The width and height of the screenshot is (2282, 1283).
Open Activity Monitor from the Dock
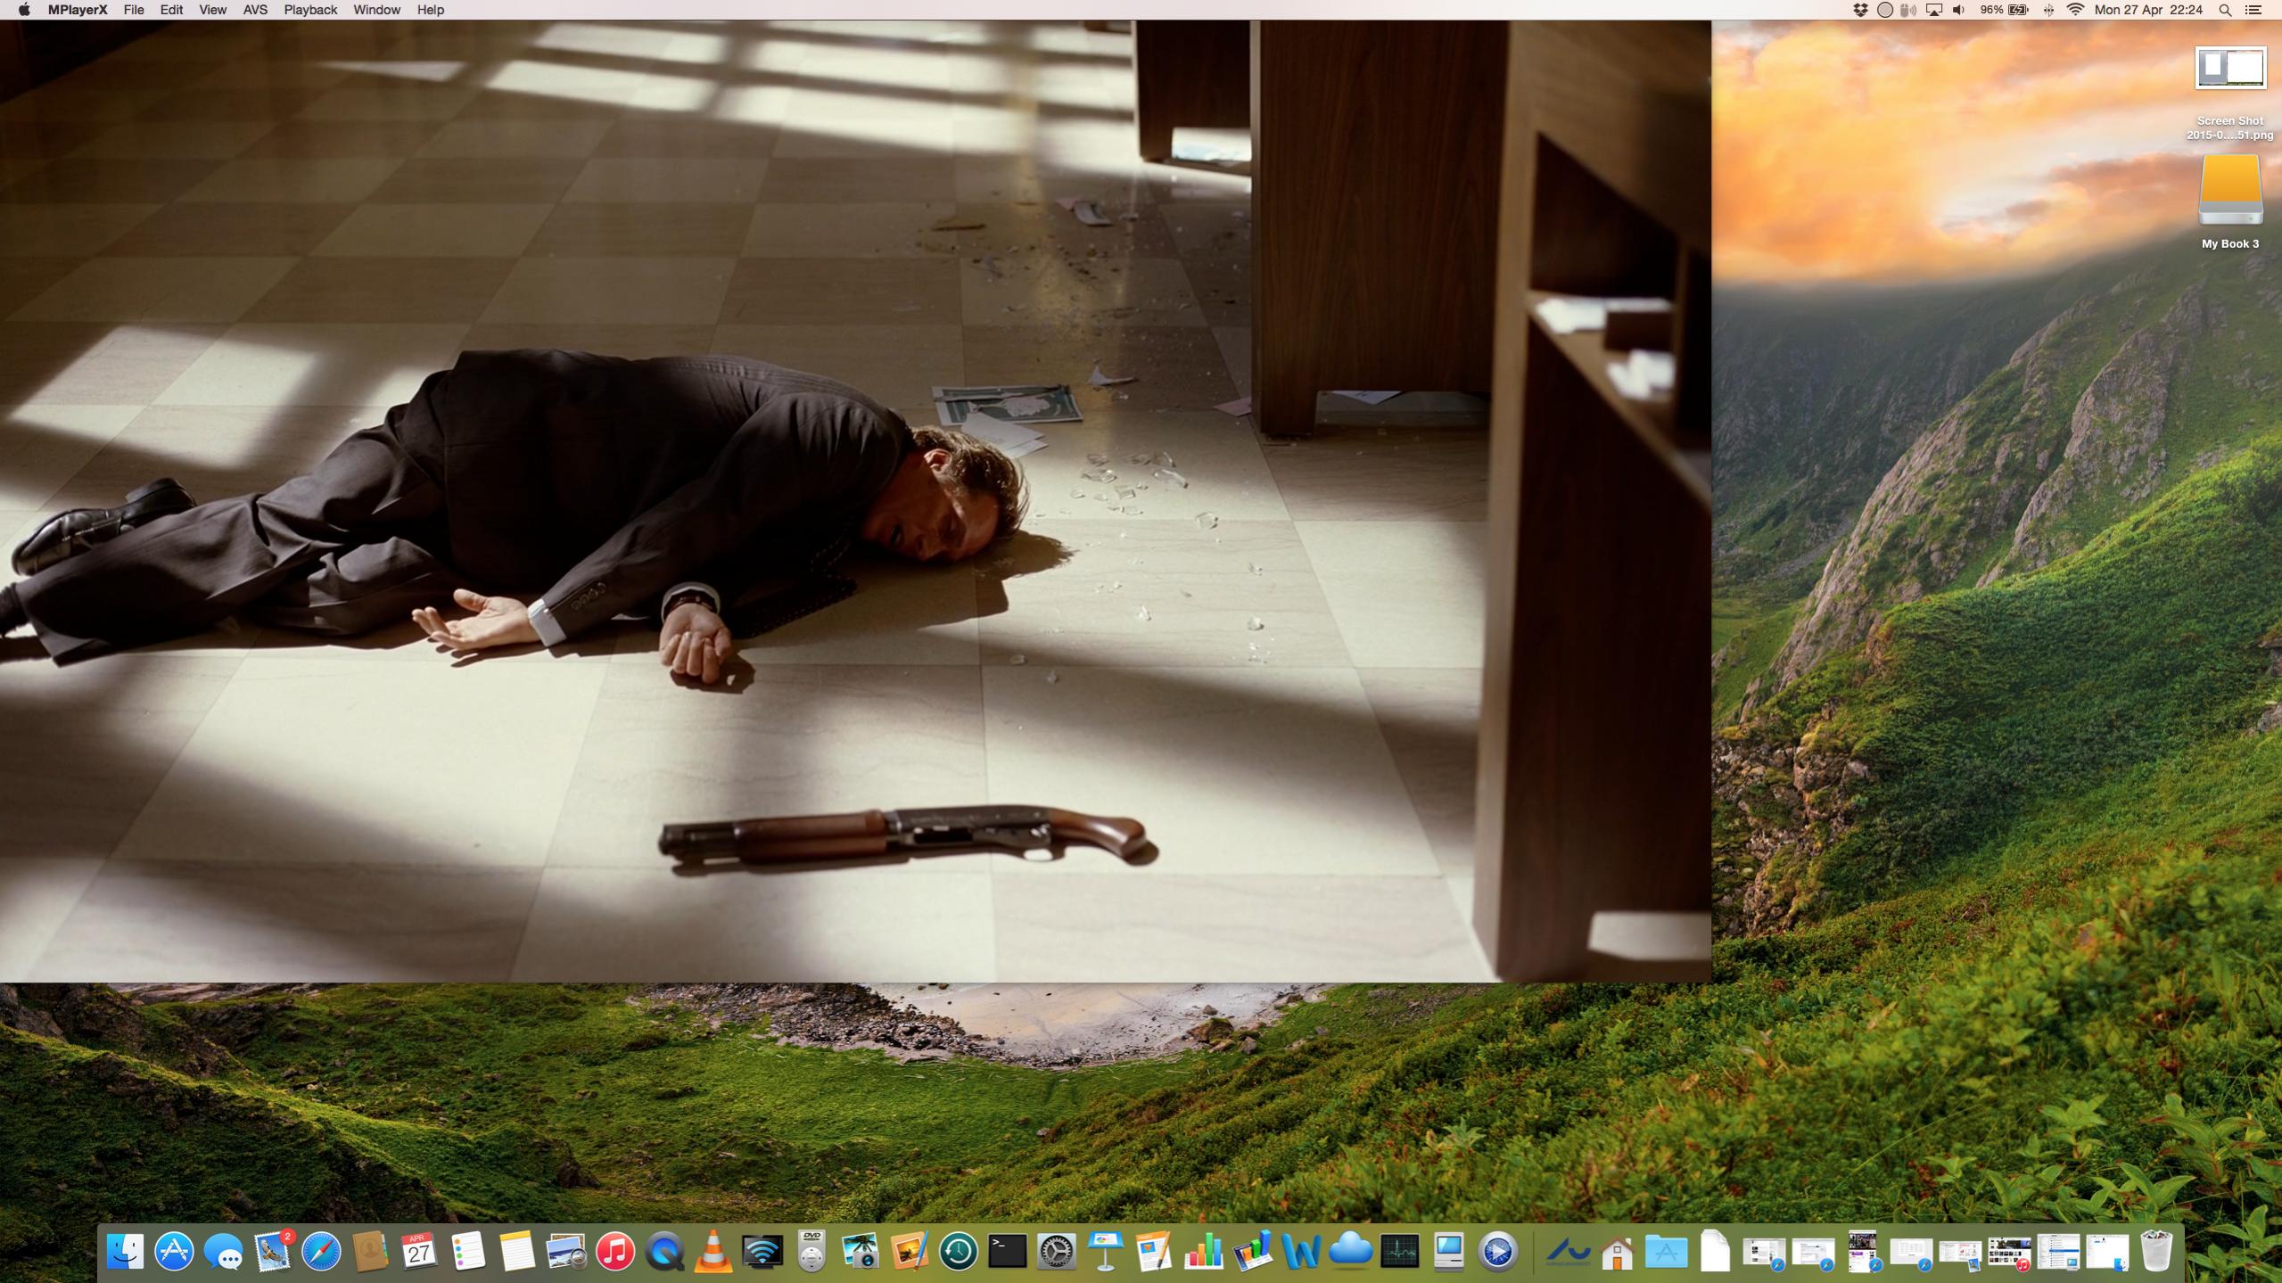1399,1252
